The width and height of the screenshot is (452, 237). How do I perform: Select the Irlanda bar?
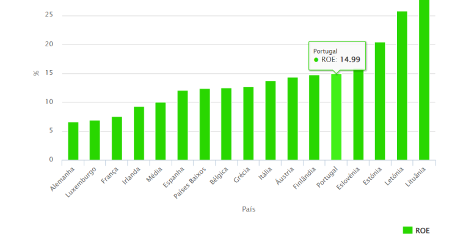point(139,133)
